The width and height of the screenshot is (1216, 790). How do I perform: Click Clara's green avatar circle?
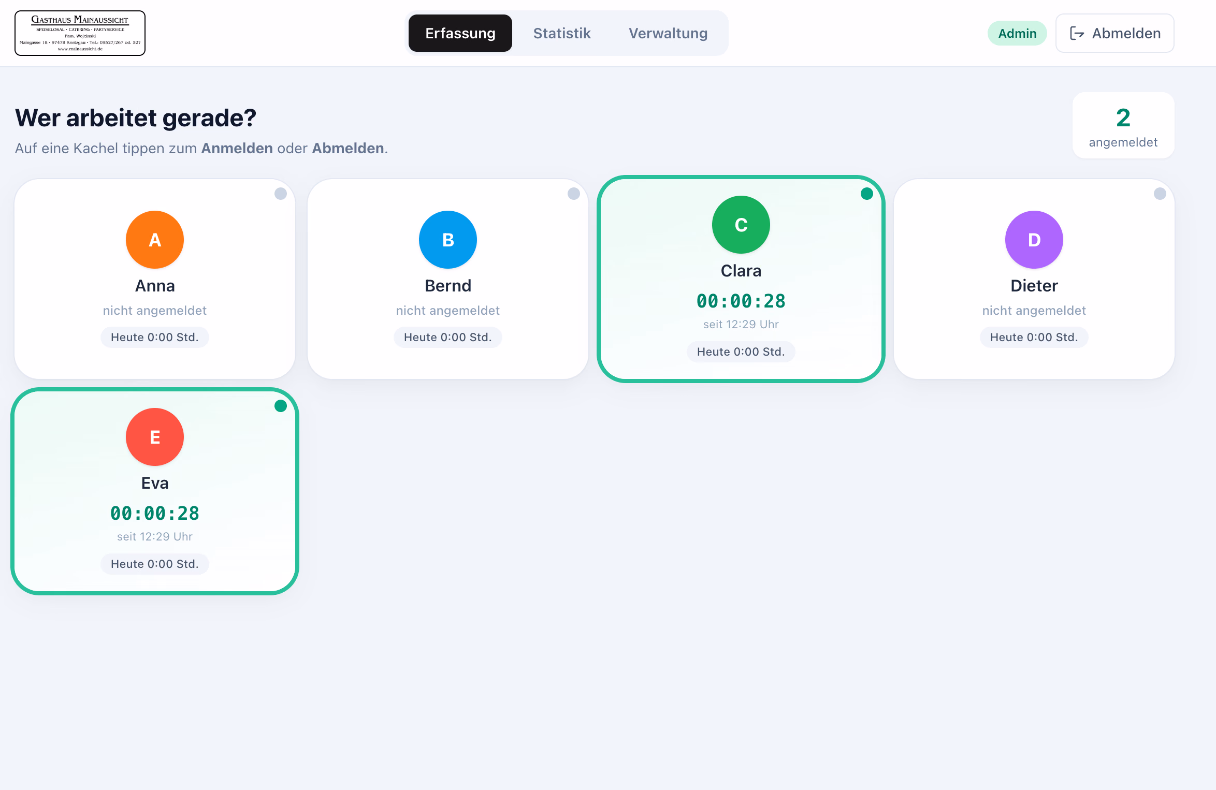(741, 225)
